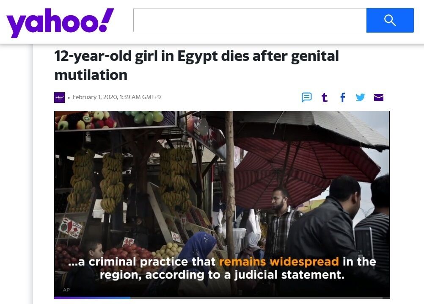The width and height of the screenshot is (424, 304).
Task: Go to Yahoo home via the logo
Action: (x=60, y=22)
